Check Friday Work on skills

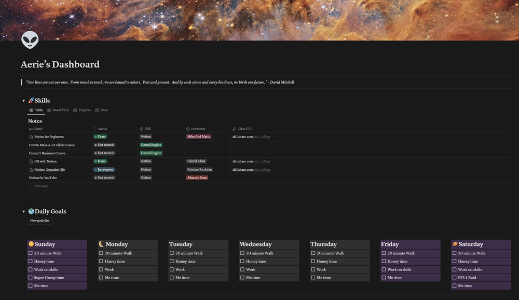[x=384, y=269]
